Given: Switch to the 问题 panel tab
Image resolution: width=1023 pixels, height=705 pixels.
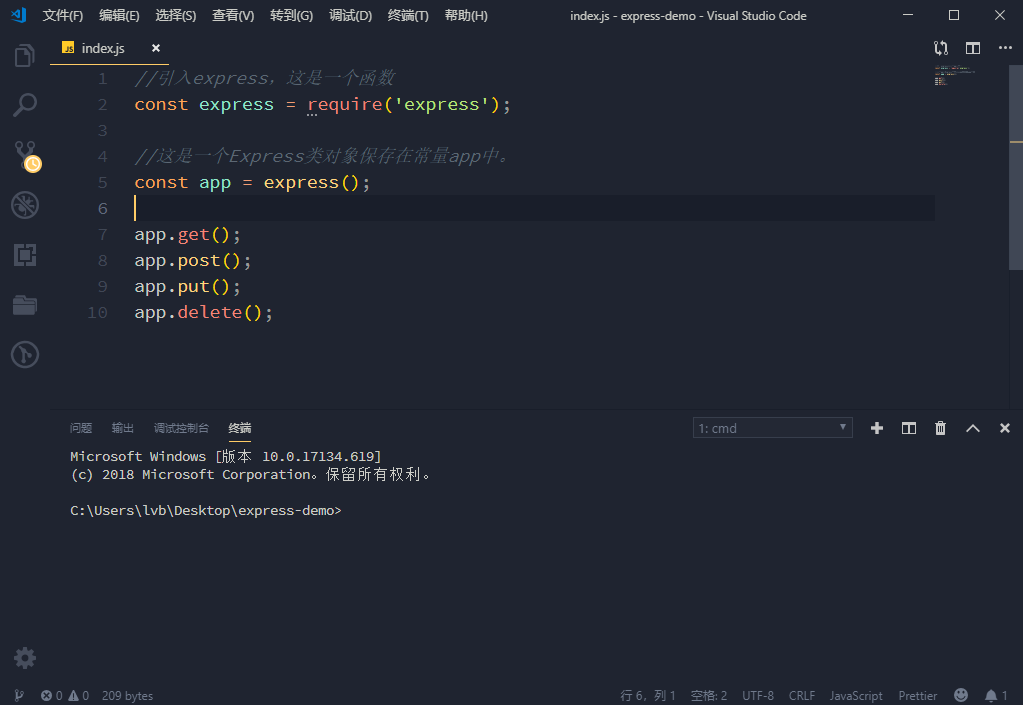Looking at the screenshot, I should [x=80, y=428].
